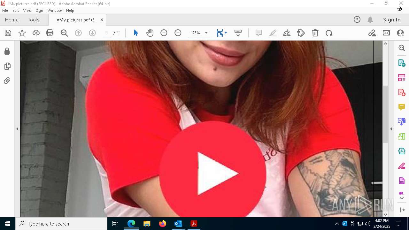Open search tool in right pane
Viewport: 409px width, 230px height.
click(402, 48)
